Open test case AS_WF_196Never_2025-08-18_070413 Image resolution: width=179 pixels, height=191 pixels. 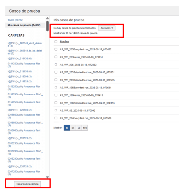tap(81, 95)
